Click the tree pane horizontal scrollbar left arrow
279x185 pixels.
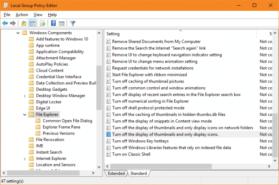coord(4,173)
